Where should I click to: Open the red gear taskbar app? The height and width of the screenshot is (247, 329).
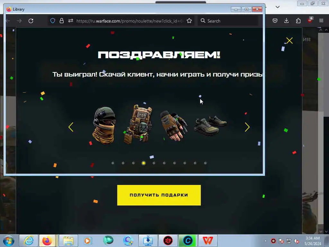click(168, 241)
